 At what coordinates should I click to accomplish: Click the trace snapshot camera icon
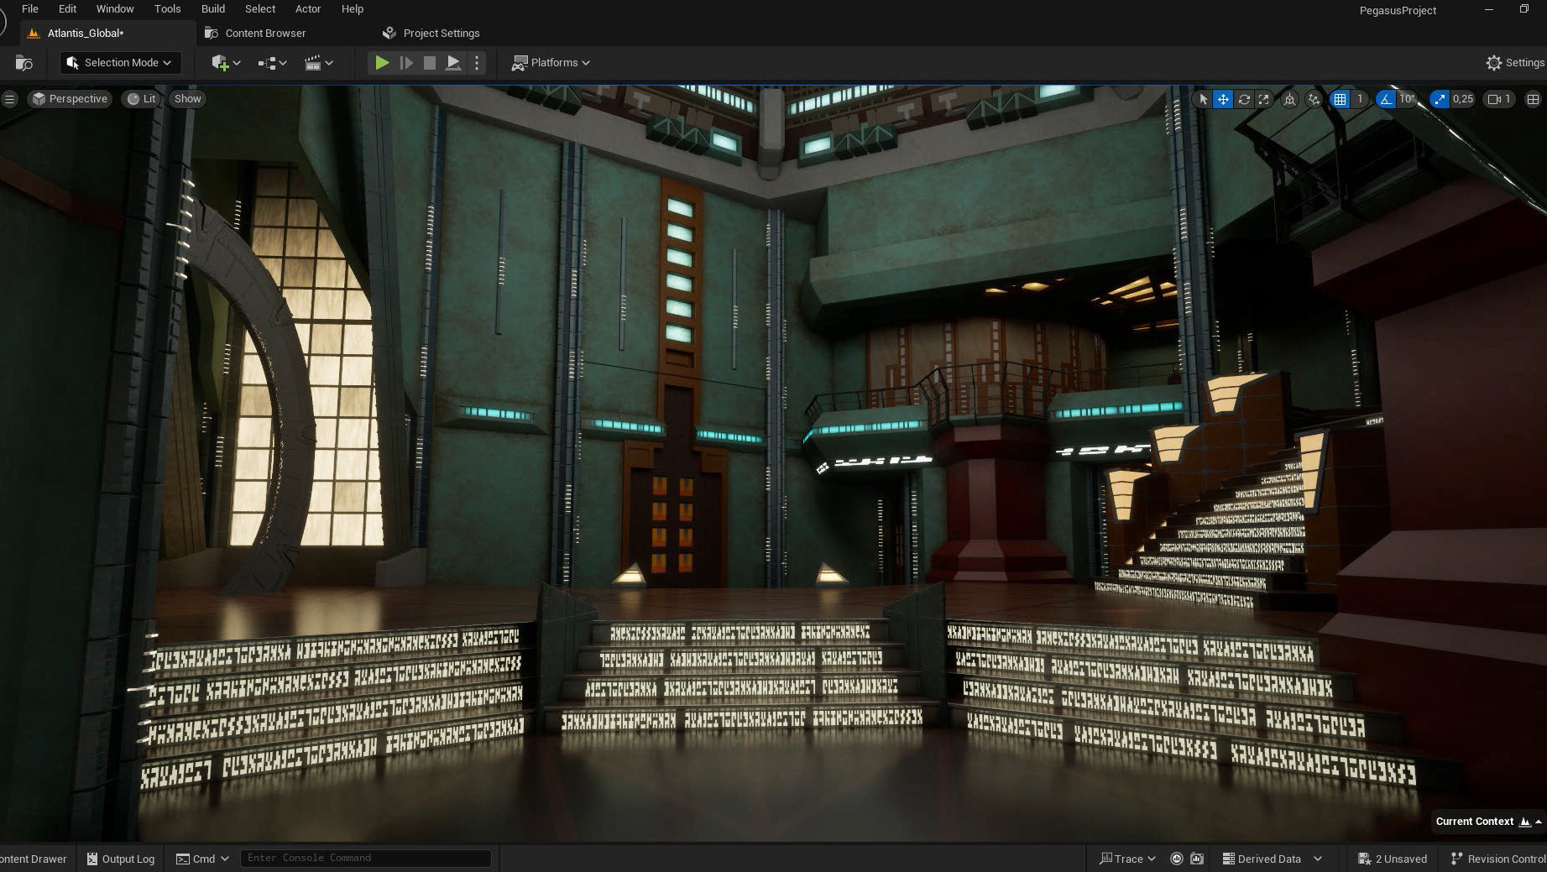[x=1198, y=859]
